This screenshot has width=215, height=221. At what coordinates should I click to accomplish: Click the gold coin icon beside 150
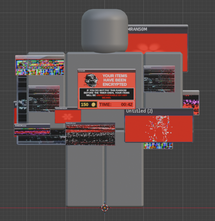93,105
